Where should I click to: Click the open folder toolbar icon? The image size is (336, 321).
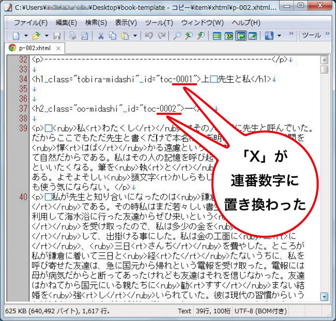[x=36, y=36]
